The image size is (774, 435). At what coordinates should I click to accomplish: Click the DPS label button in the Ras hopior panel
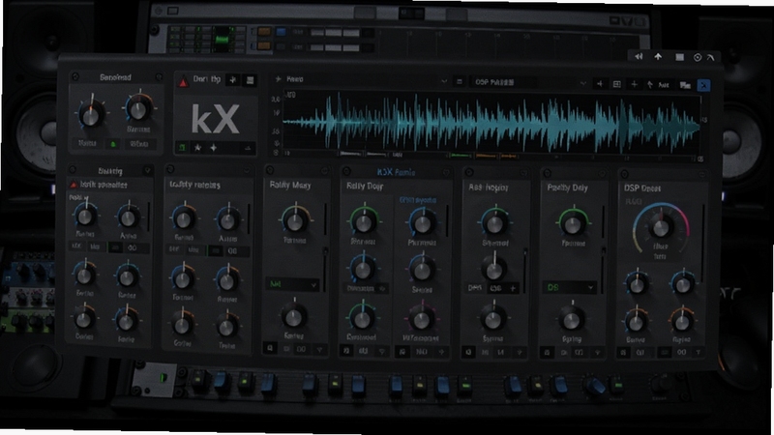[475, 287]
